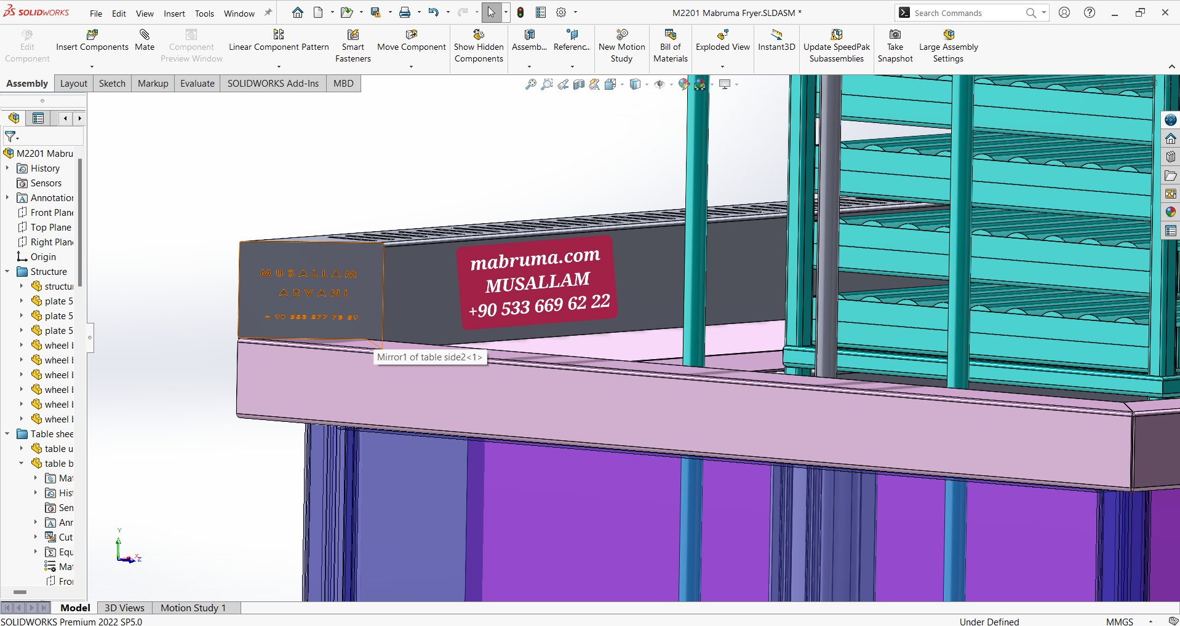Screen dimensions: 1180x626
Task: Open Large Assembly Settings
Action: point(948,46)
